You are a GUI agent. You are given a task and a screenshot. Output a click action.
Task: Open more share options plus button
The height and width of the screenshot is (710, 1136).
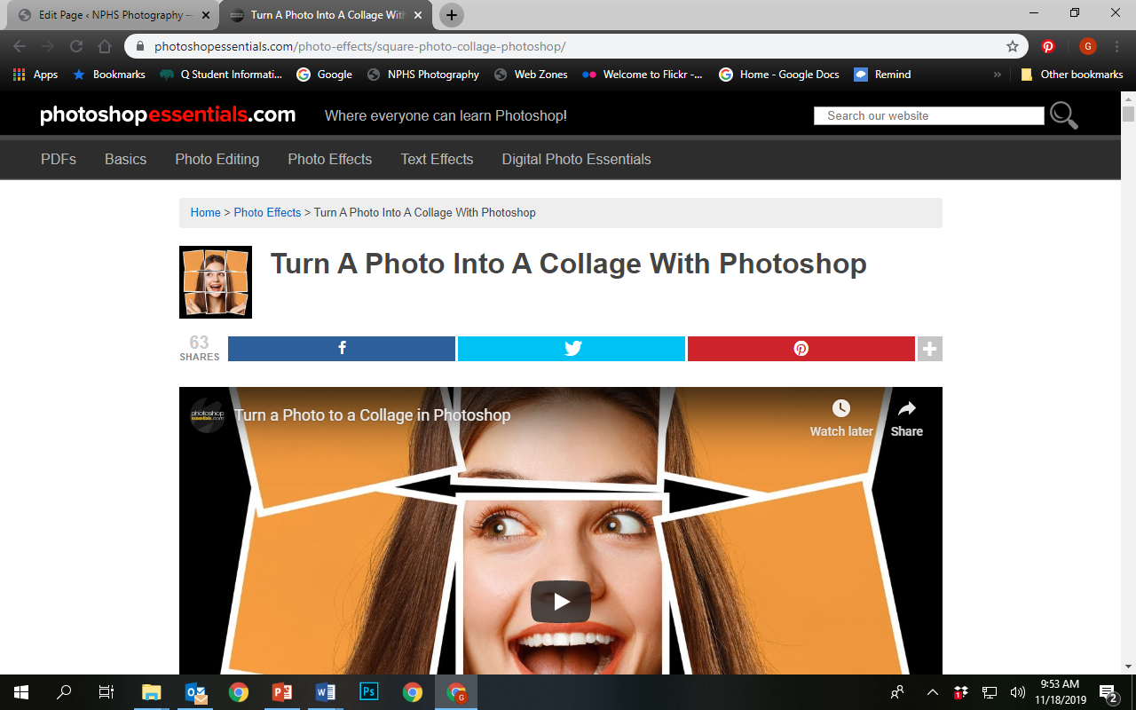coord(930,349)
